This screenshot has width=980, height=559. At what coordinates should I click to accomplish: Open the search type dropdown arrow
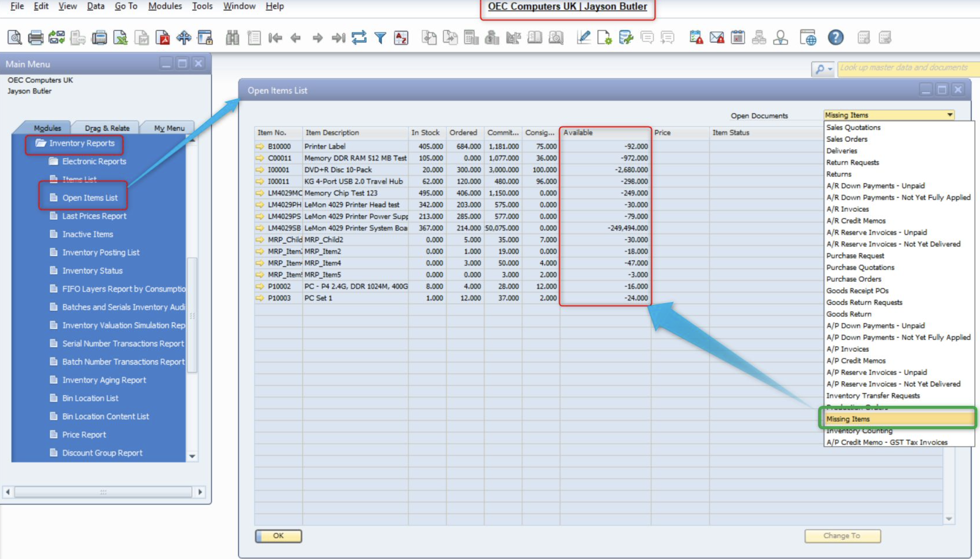830,69
